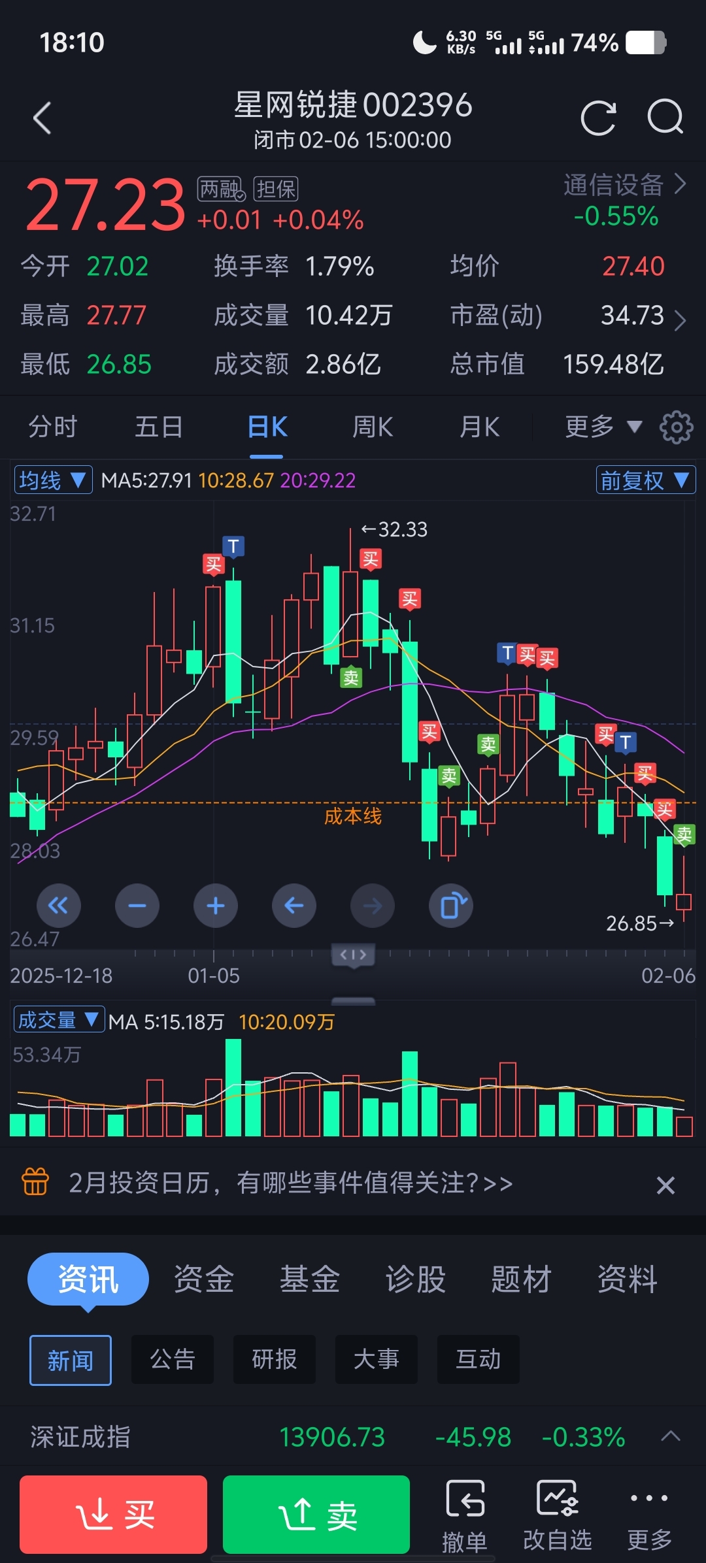Switch to 月K tab
Viewport: 706px width, 1563px height.
[479, 427]
